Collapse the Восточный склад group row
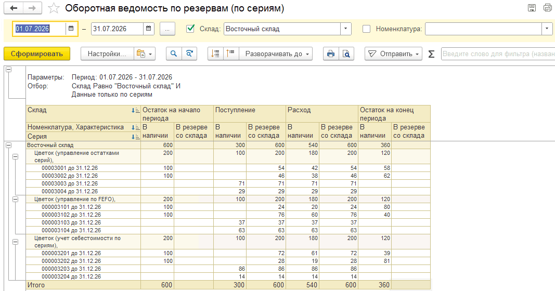The width and height of the screenshot is (555, 291). 8,145
